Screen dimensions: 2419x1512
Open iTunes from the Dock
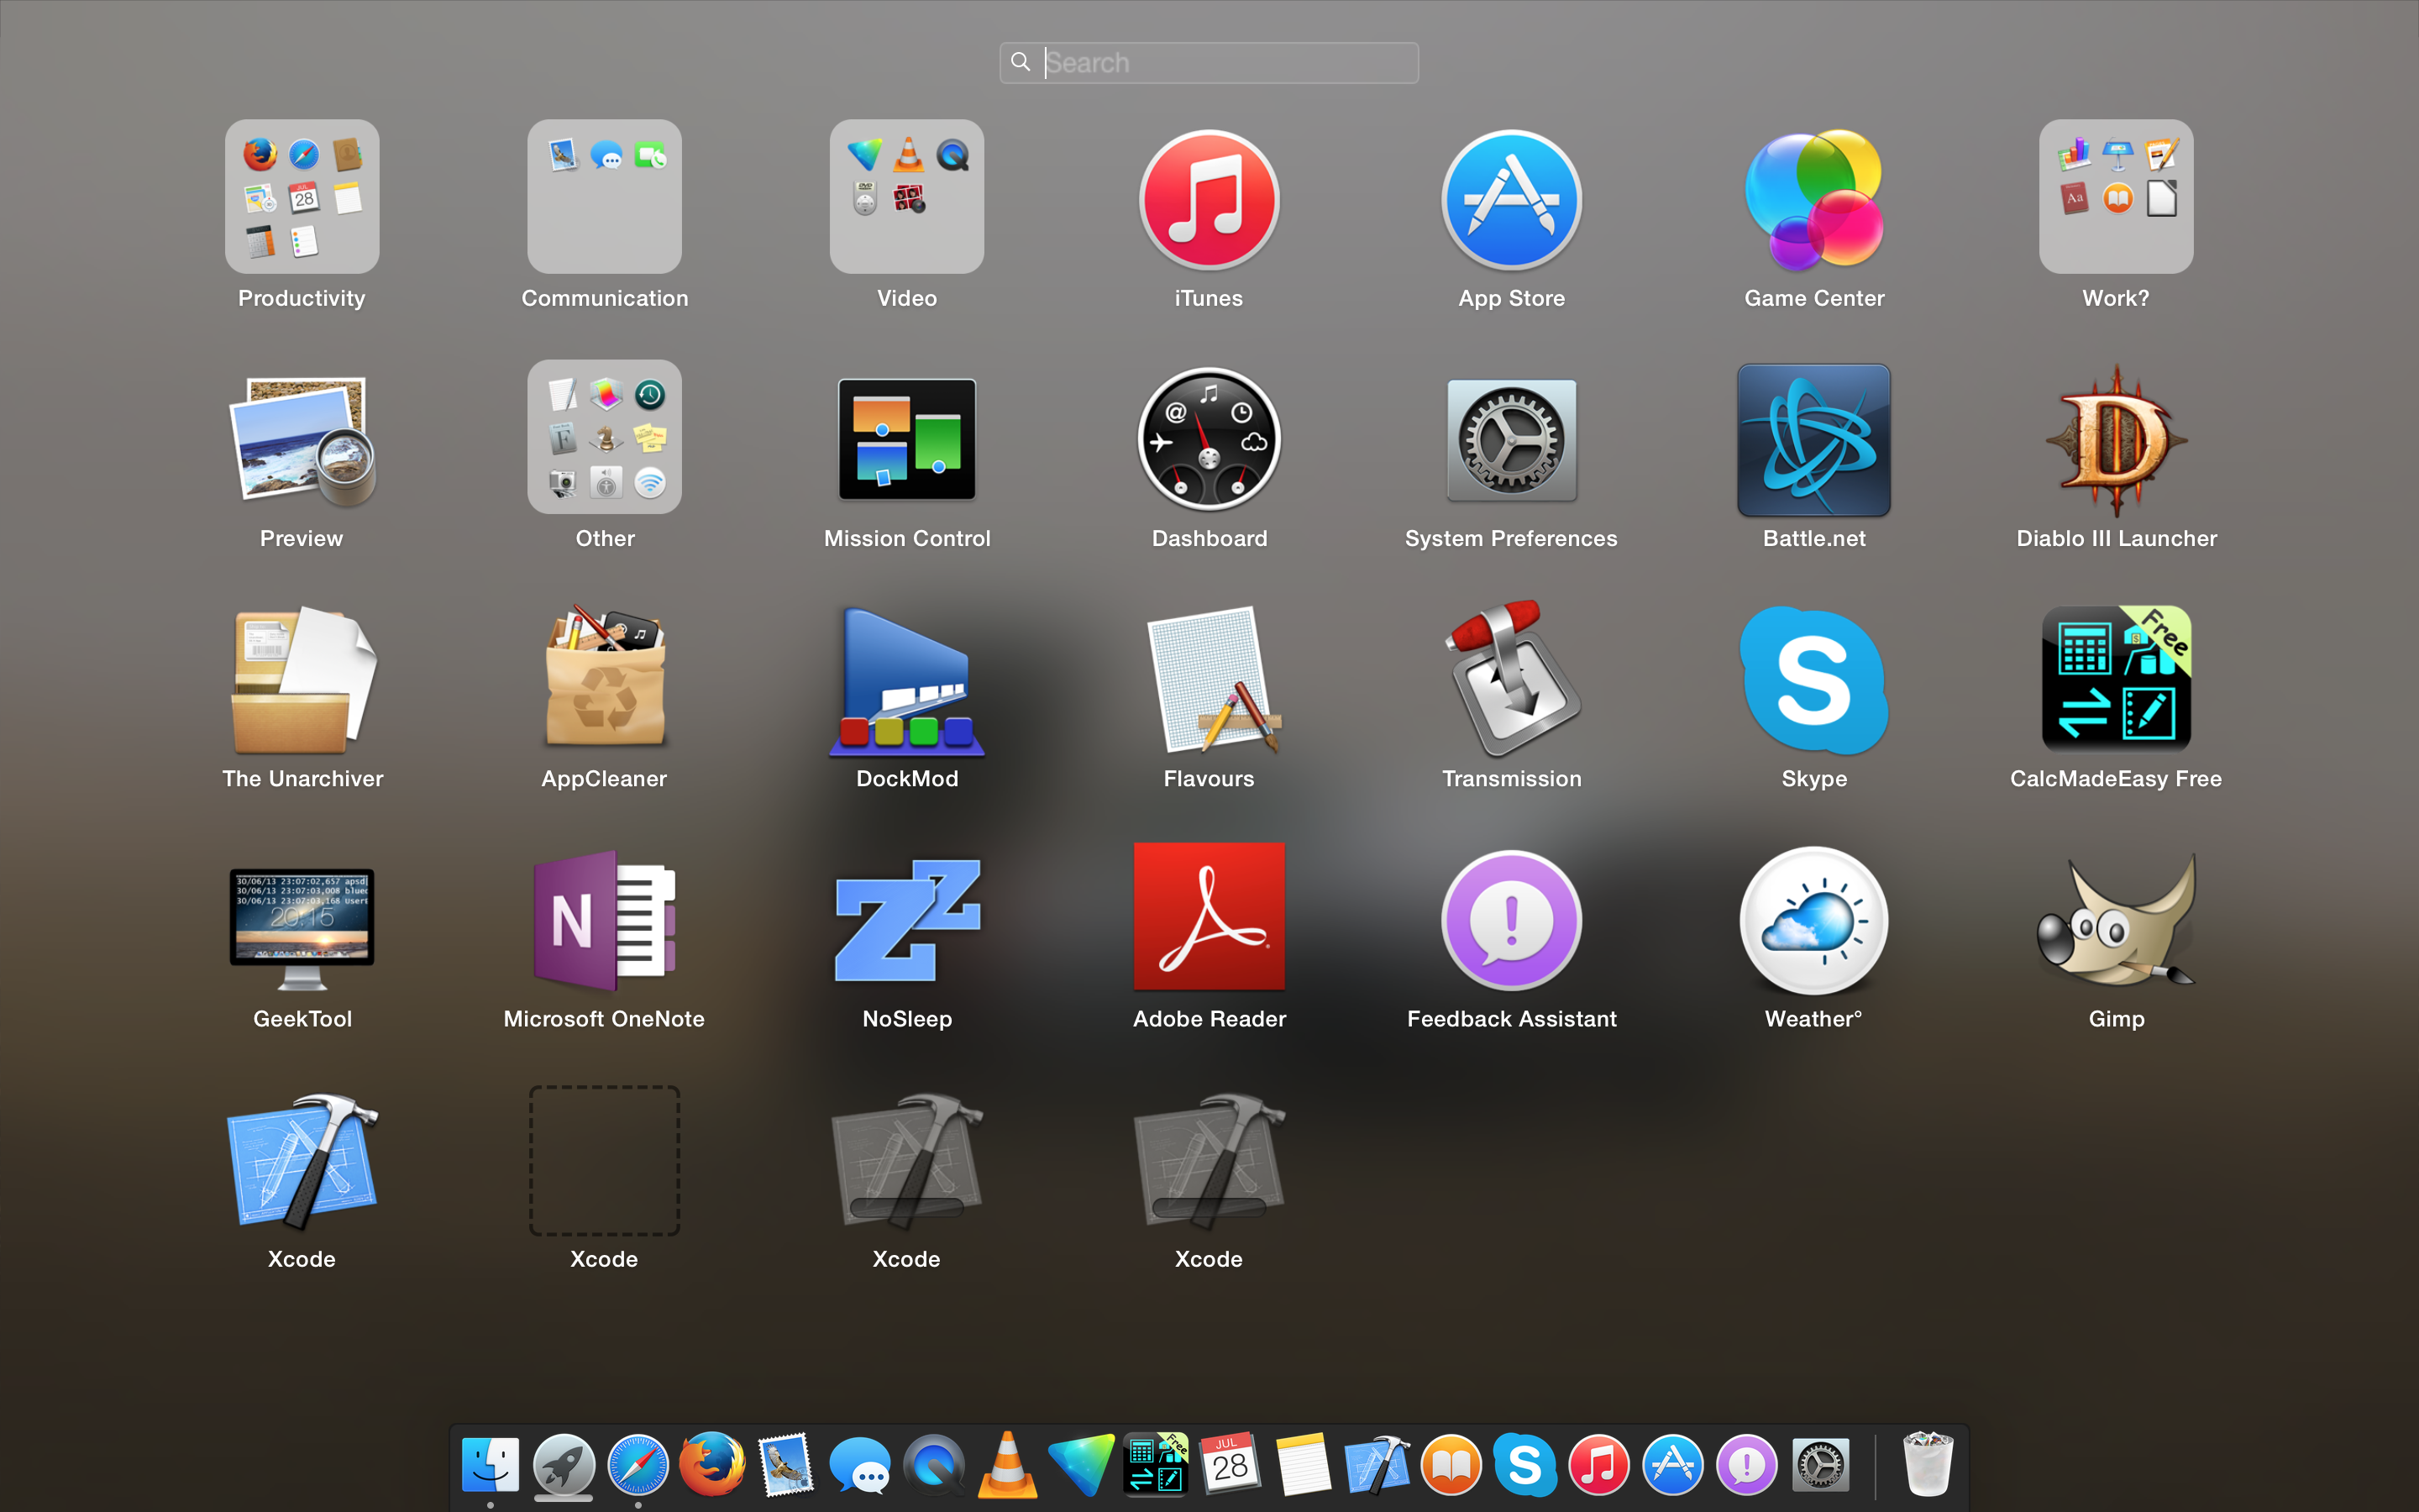coord(1599,1465)
